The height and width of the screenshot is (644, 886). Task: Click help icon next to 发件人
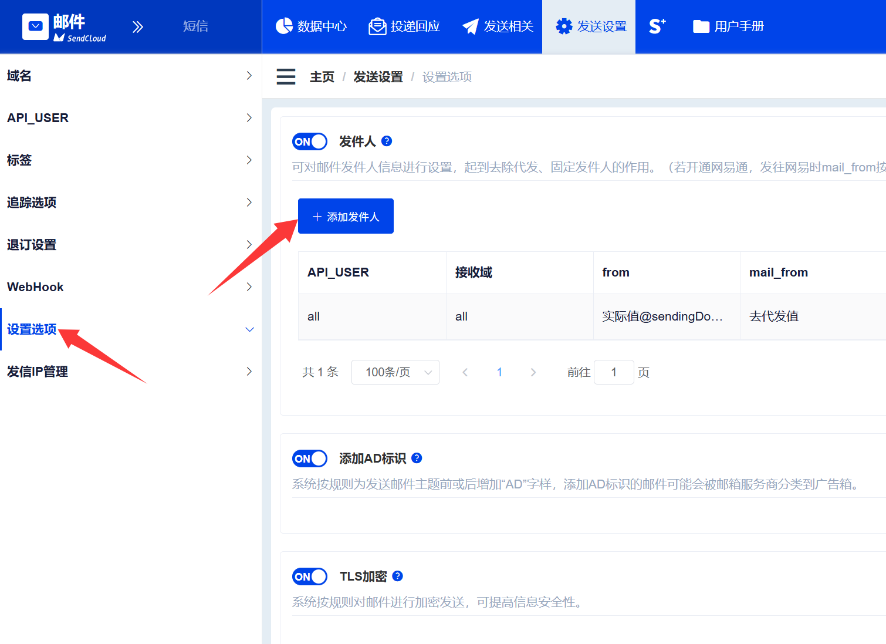point(387,141)
